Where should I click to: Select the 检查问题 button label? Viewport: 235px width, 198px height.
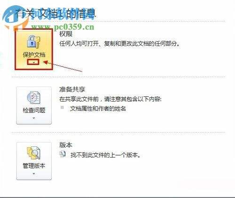click(34, 110)
